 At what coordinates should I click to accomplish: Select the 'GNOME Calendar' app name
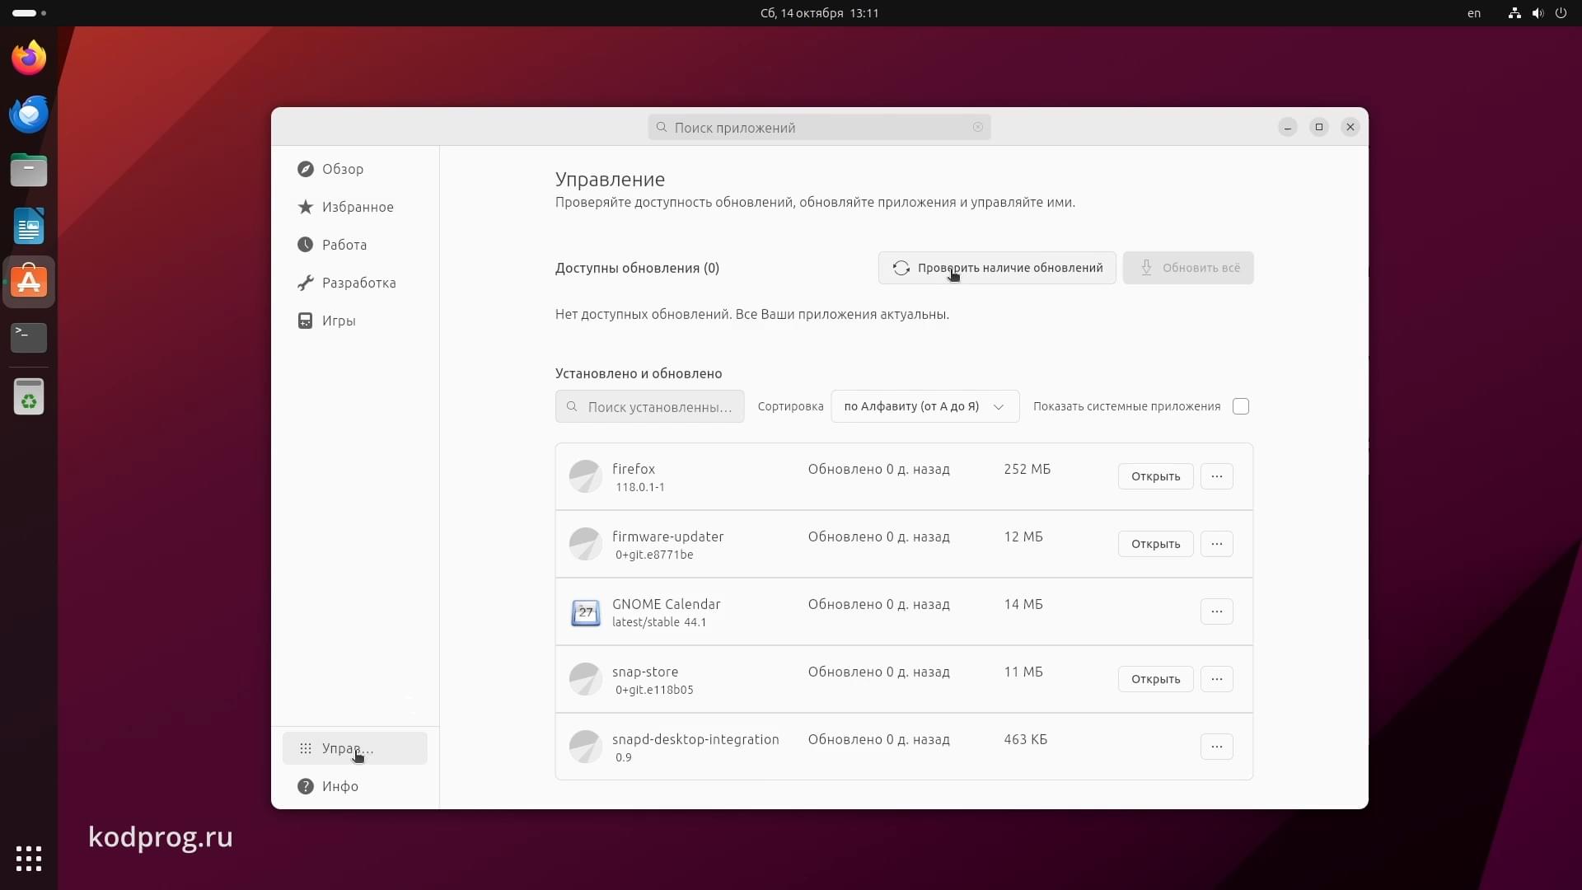pos(666,604)
